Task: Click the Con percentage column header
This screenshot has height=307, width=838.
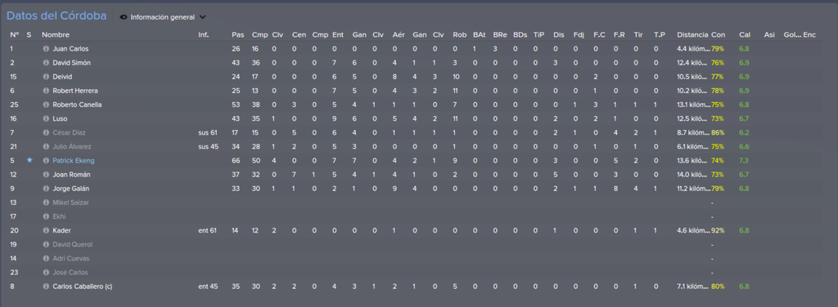Action: click(718, 34)
